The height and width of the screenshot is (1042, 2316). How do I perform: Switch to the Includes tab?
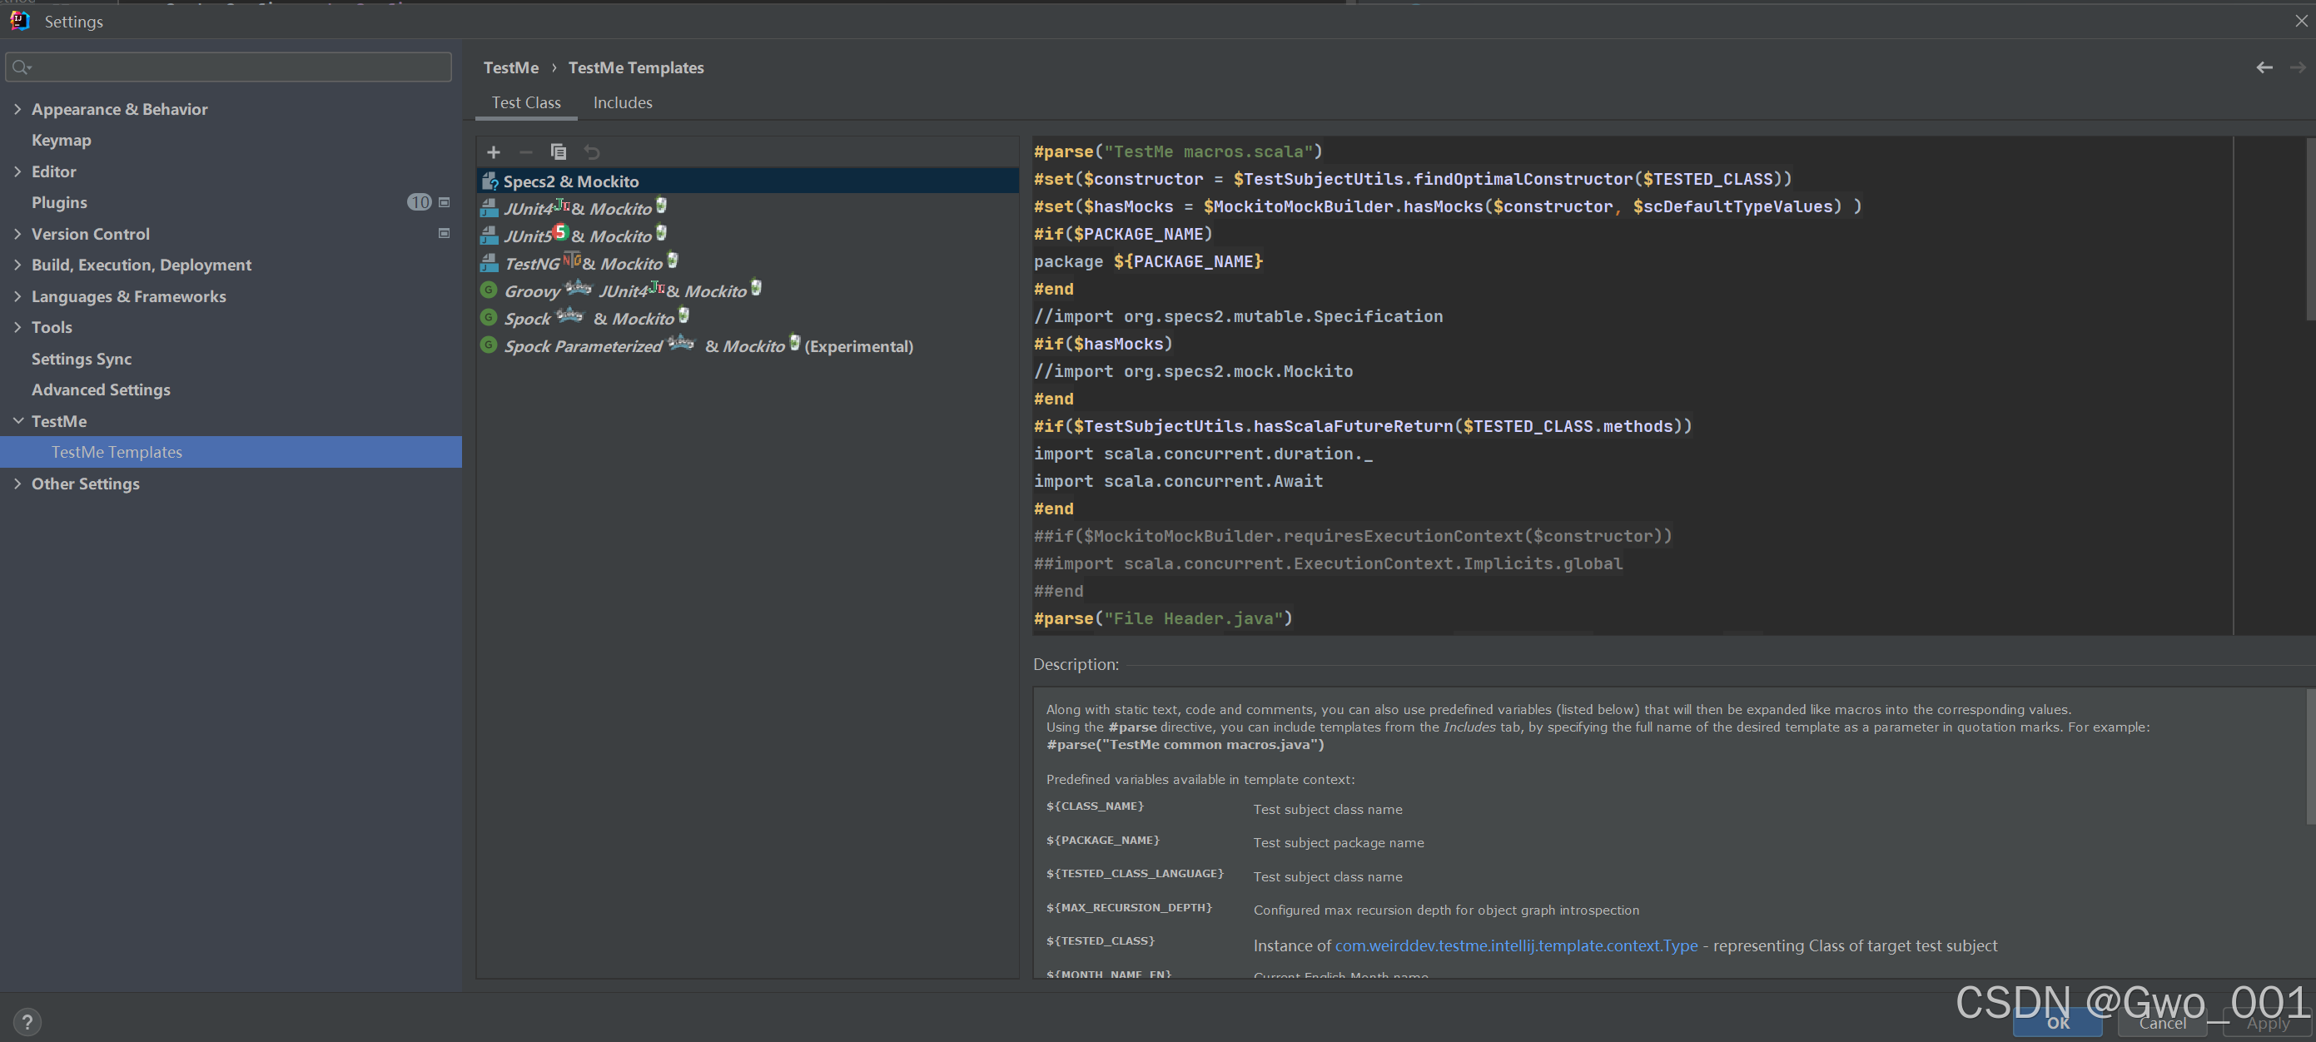tap(622, 102)
